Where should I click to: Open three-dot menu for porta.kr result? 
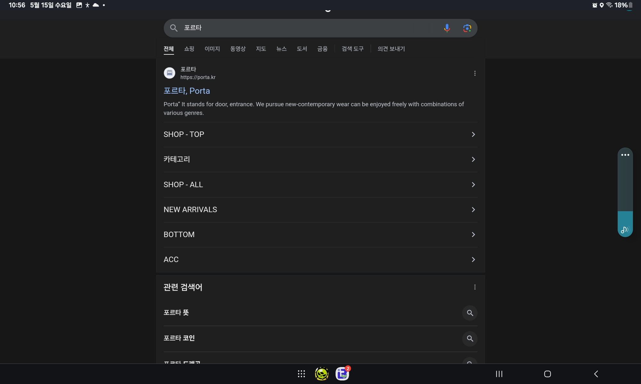click(x=475, y=73)
